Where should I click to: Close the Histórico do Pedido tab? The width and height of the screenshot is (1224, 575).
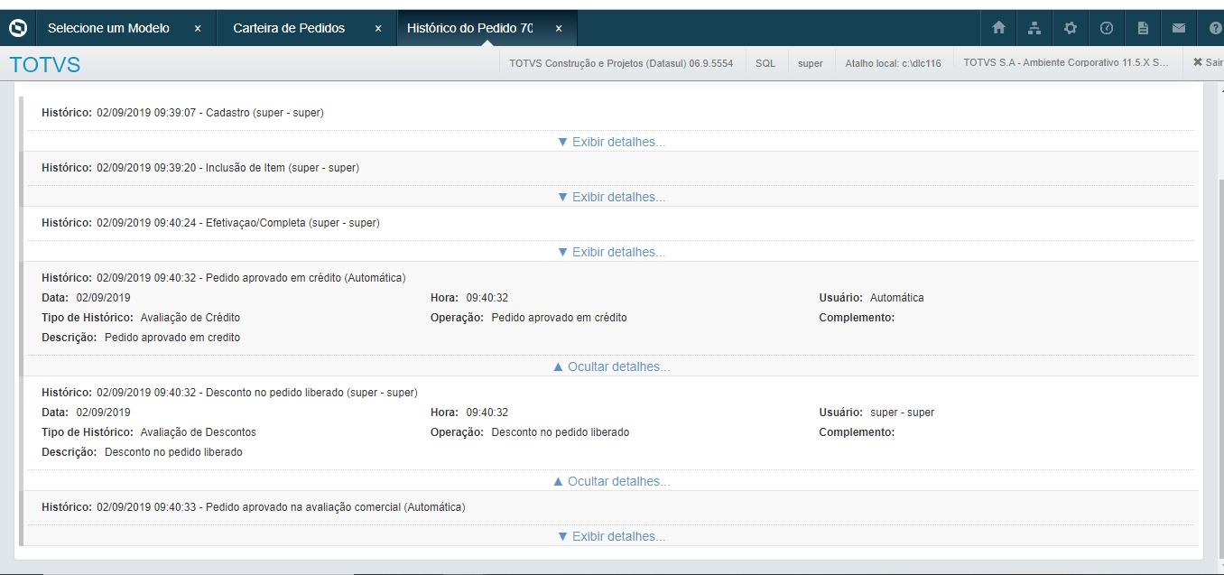[559, 29]
